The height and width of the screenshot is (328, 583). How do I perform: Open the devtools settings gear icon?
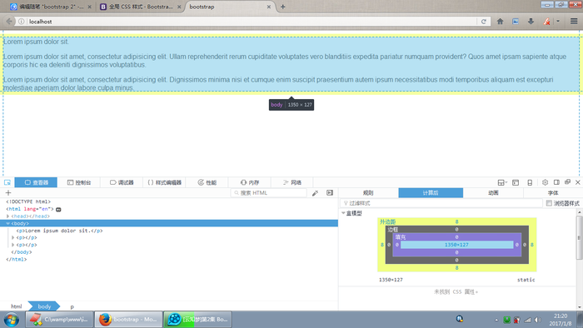[545, 182]
